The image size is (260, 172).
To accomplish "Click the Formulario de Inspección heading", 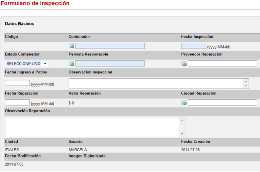I will click(35, 3).
